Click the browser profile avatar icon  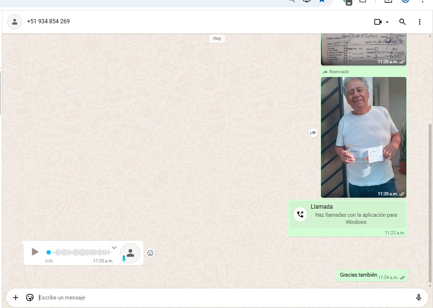(x=405, y=1)
